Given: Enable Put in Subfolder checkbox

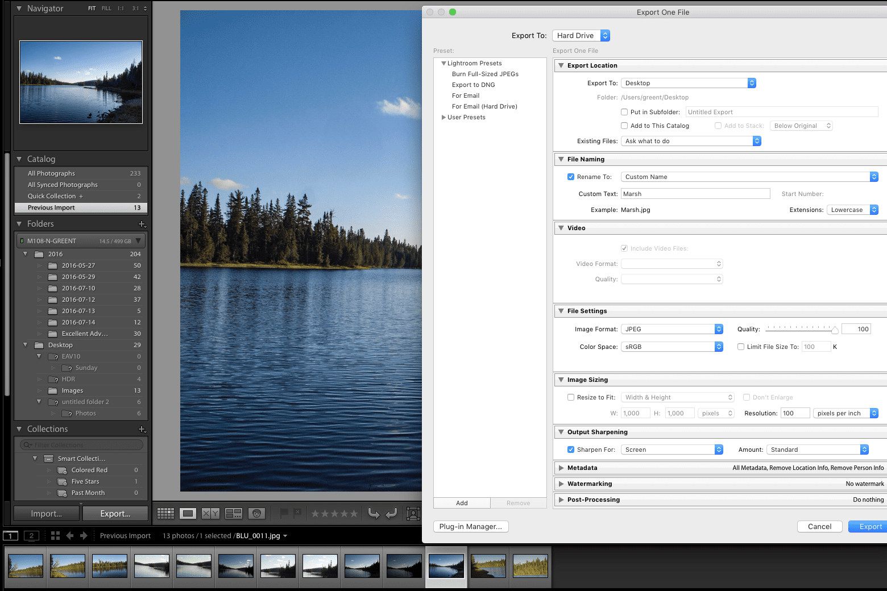Looking at the screenshot, I should [624, 112].
